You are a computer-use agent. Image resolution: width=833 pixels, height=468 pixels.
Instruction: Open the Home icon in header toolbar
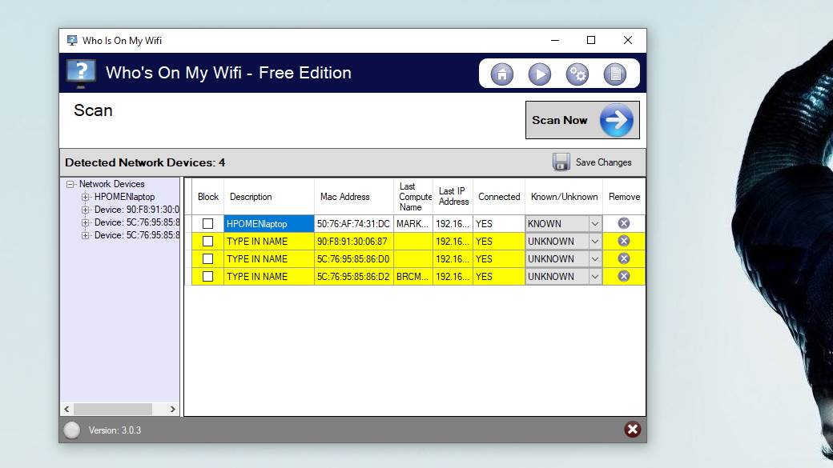502,74
